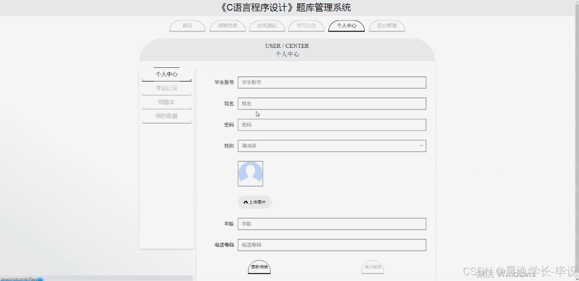Switch to the 首页 navigation tab
Image resolution: width=579 pixels, height=281 pixels.
(x=187, y=26)
